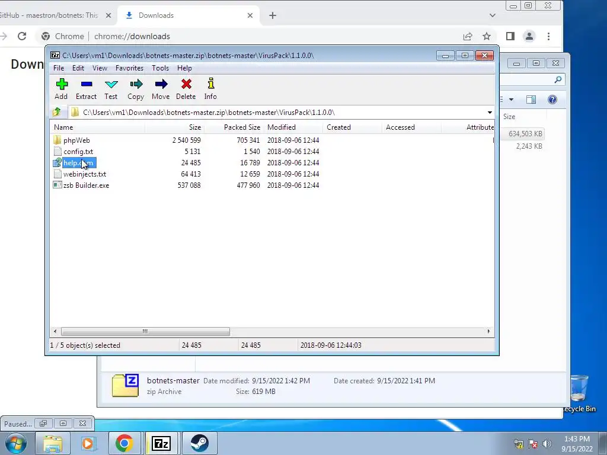
Task: Open the Favorites menu
Action: pos(129,68)
